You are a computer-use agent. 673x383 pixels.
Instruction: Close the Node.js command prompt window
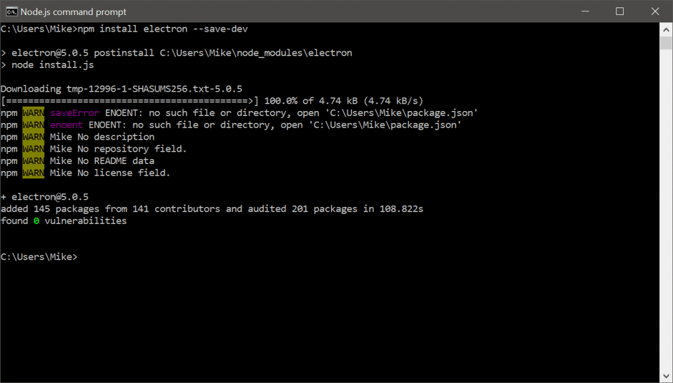(654, 11)
